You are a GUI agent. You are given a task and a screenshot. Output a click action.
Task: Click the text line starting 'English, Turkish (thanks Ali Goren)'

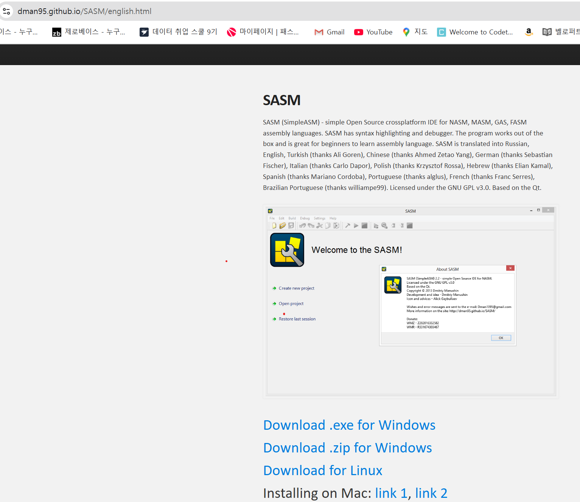(x=407, y=155)
